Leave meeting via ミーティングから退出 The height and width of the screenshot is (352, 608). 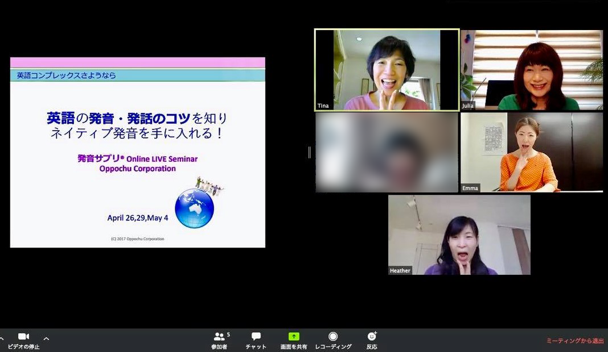click(575, 341)
